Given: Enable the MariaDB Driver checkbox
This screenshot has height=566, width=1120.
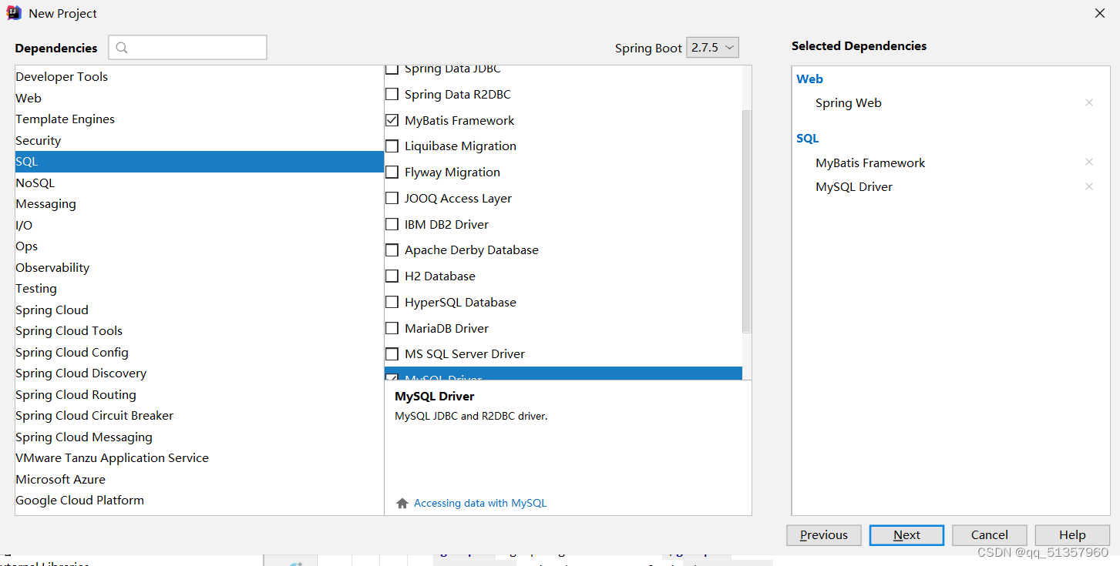Looking at the screenshot, I should pyautogui.click(x=392, y=328).
